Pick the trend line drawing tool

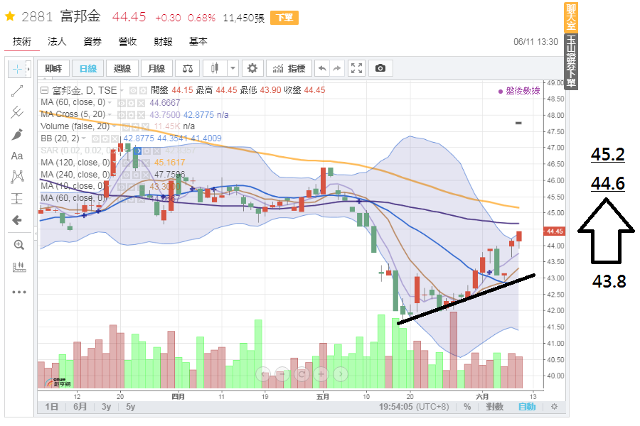click(17, 91)
